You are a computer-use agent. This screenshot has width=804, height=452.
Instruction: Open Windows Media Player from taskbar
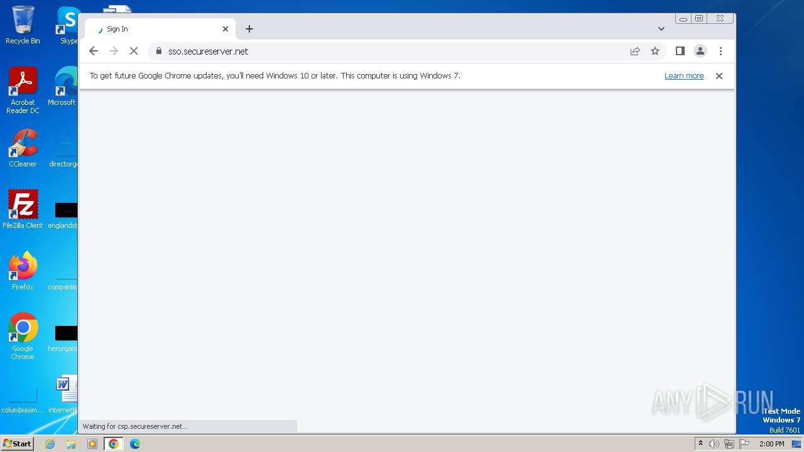(92, 444)
